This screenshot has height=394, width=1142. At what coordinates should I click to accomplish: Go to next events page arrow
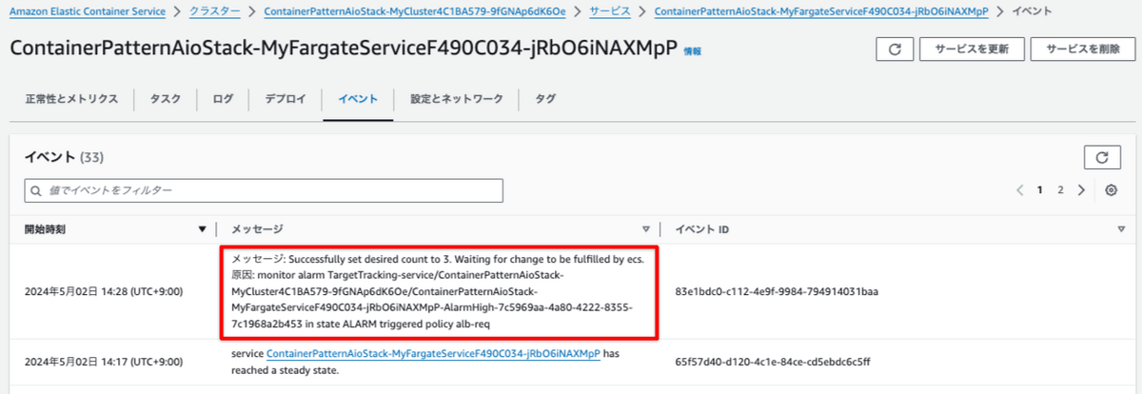click(1081, 190)
